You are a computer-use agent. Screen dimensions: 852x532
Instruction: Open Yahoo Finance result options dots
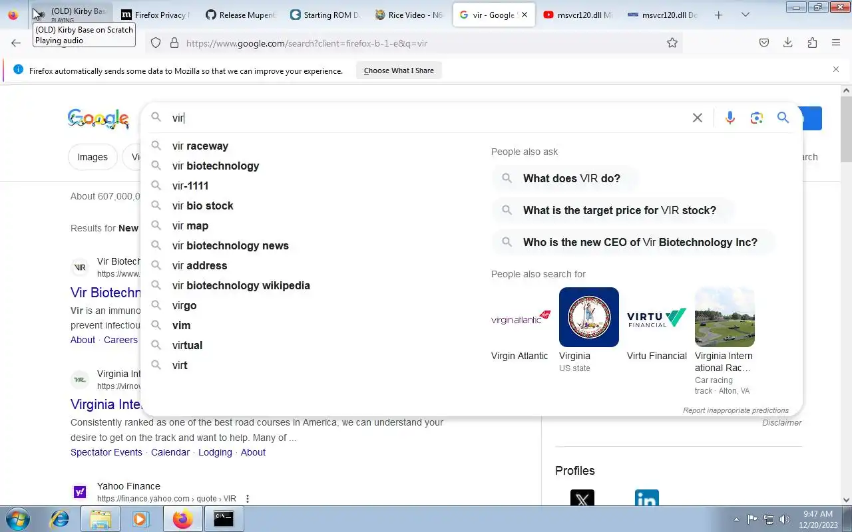pos(248,499)
